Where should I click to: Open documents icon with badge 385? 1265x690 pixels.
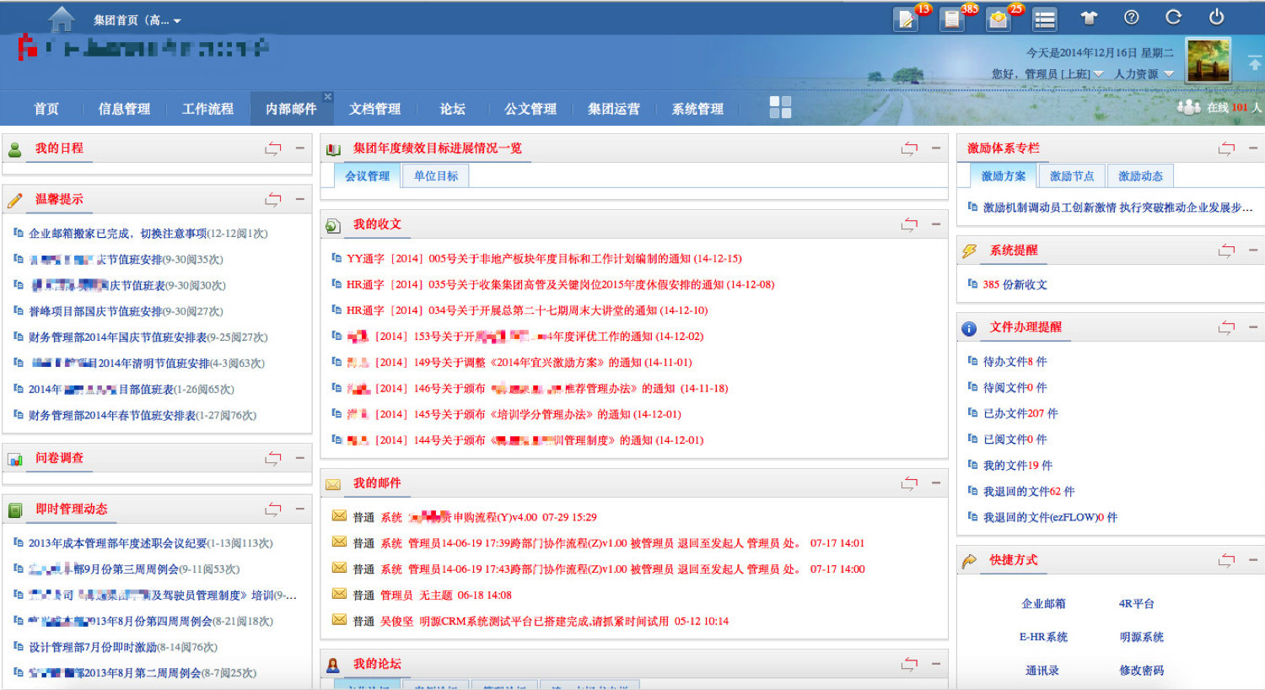(x=952, y=19)
